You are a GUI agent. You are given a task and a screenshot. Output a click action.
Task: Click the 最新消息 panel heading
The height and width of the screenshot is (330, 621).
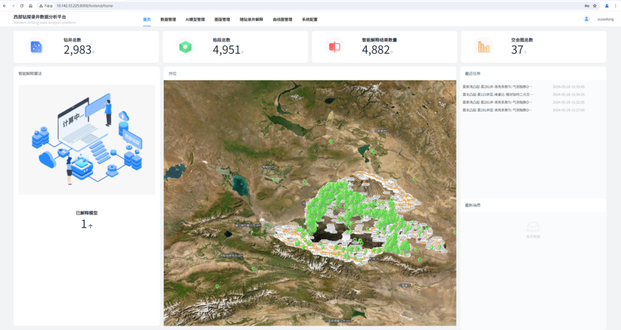click(473, 205)
